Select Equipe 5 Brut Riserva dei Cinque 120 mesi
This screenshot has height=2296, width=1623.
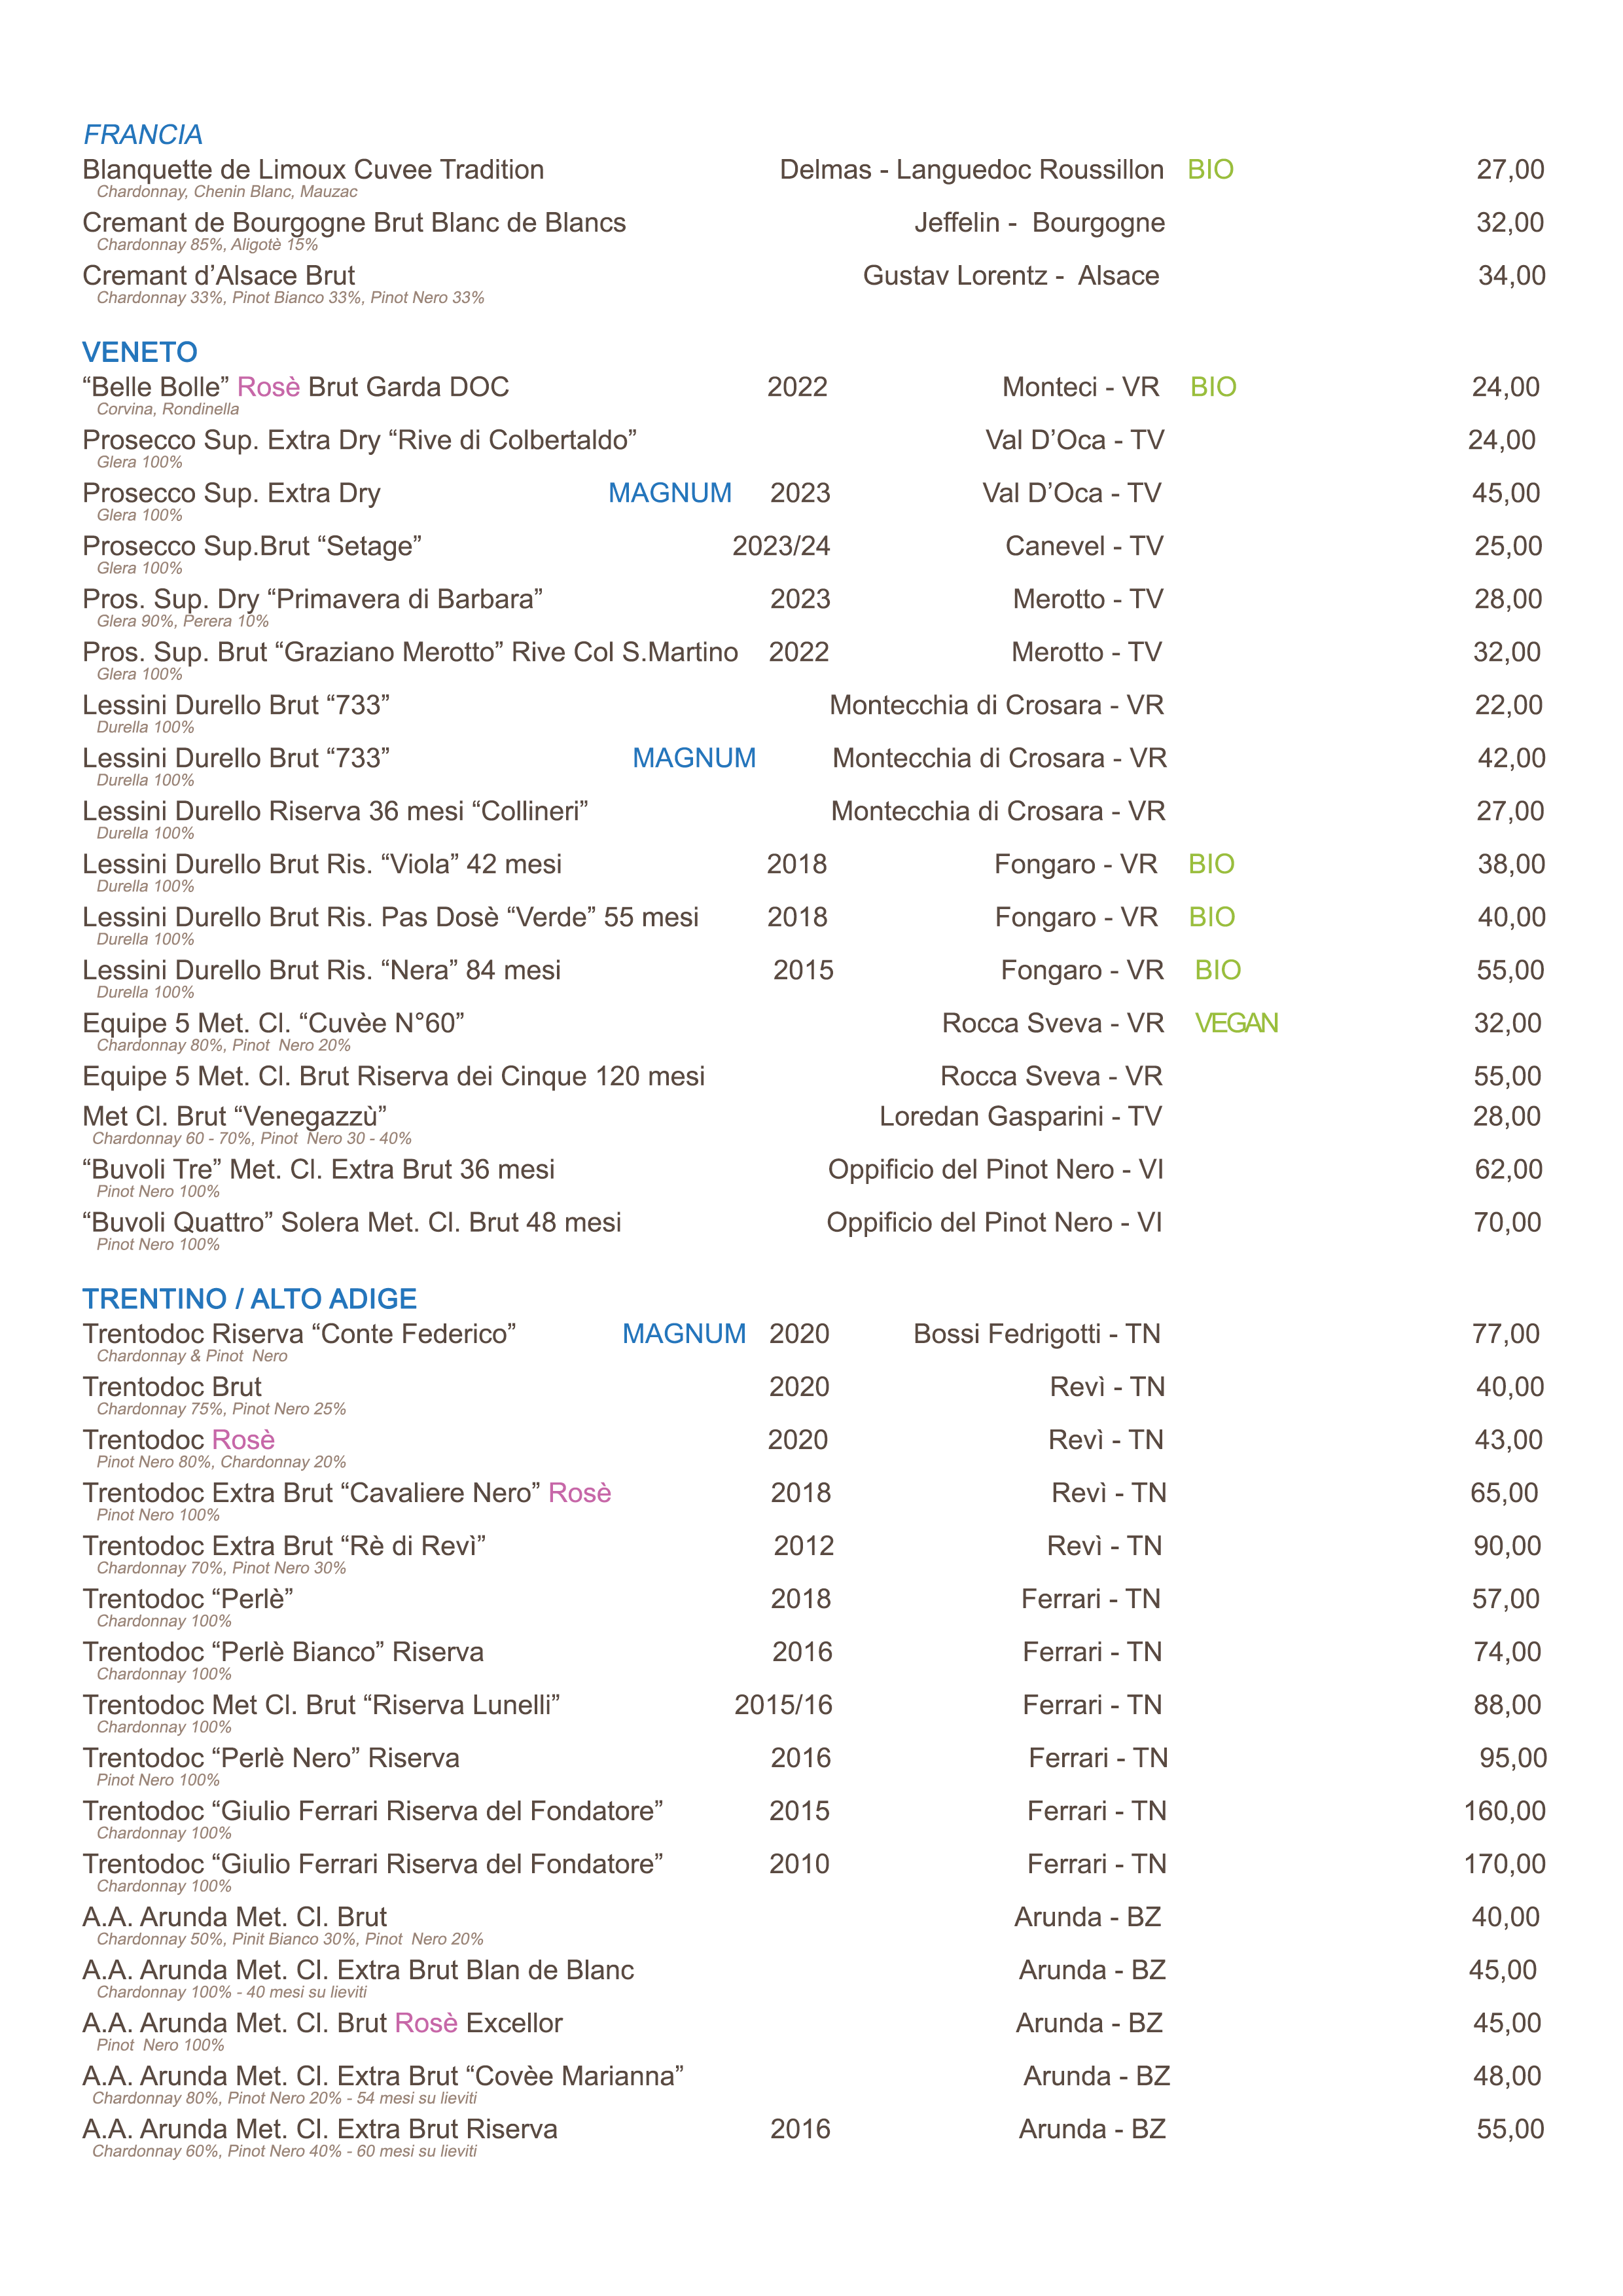394,1076
